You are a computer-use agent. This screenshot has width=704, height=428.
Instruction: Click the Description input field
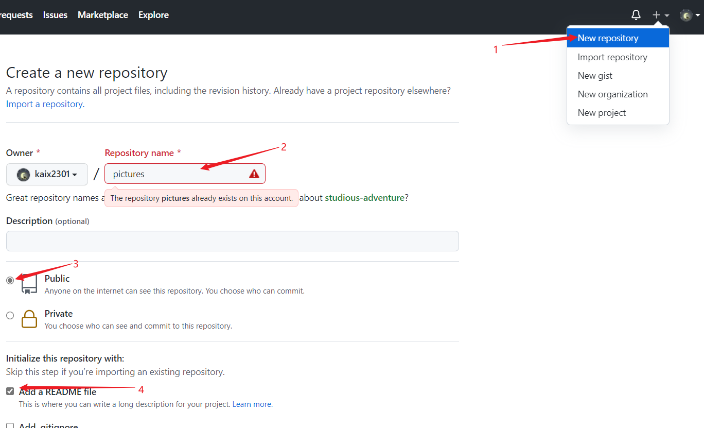(x=232, y=241)
